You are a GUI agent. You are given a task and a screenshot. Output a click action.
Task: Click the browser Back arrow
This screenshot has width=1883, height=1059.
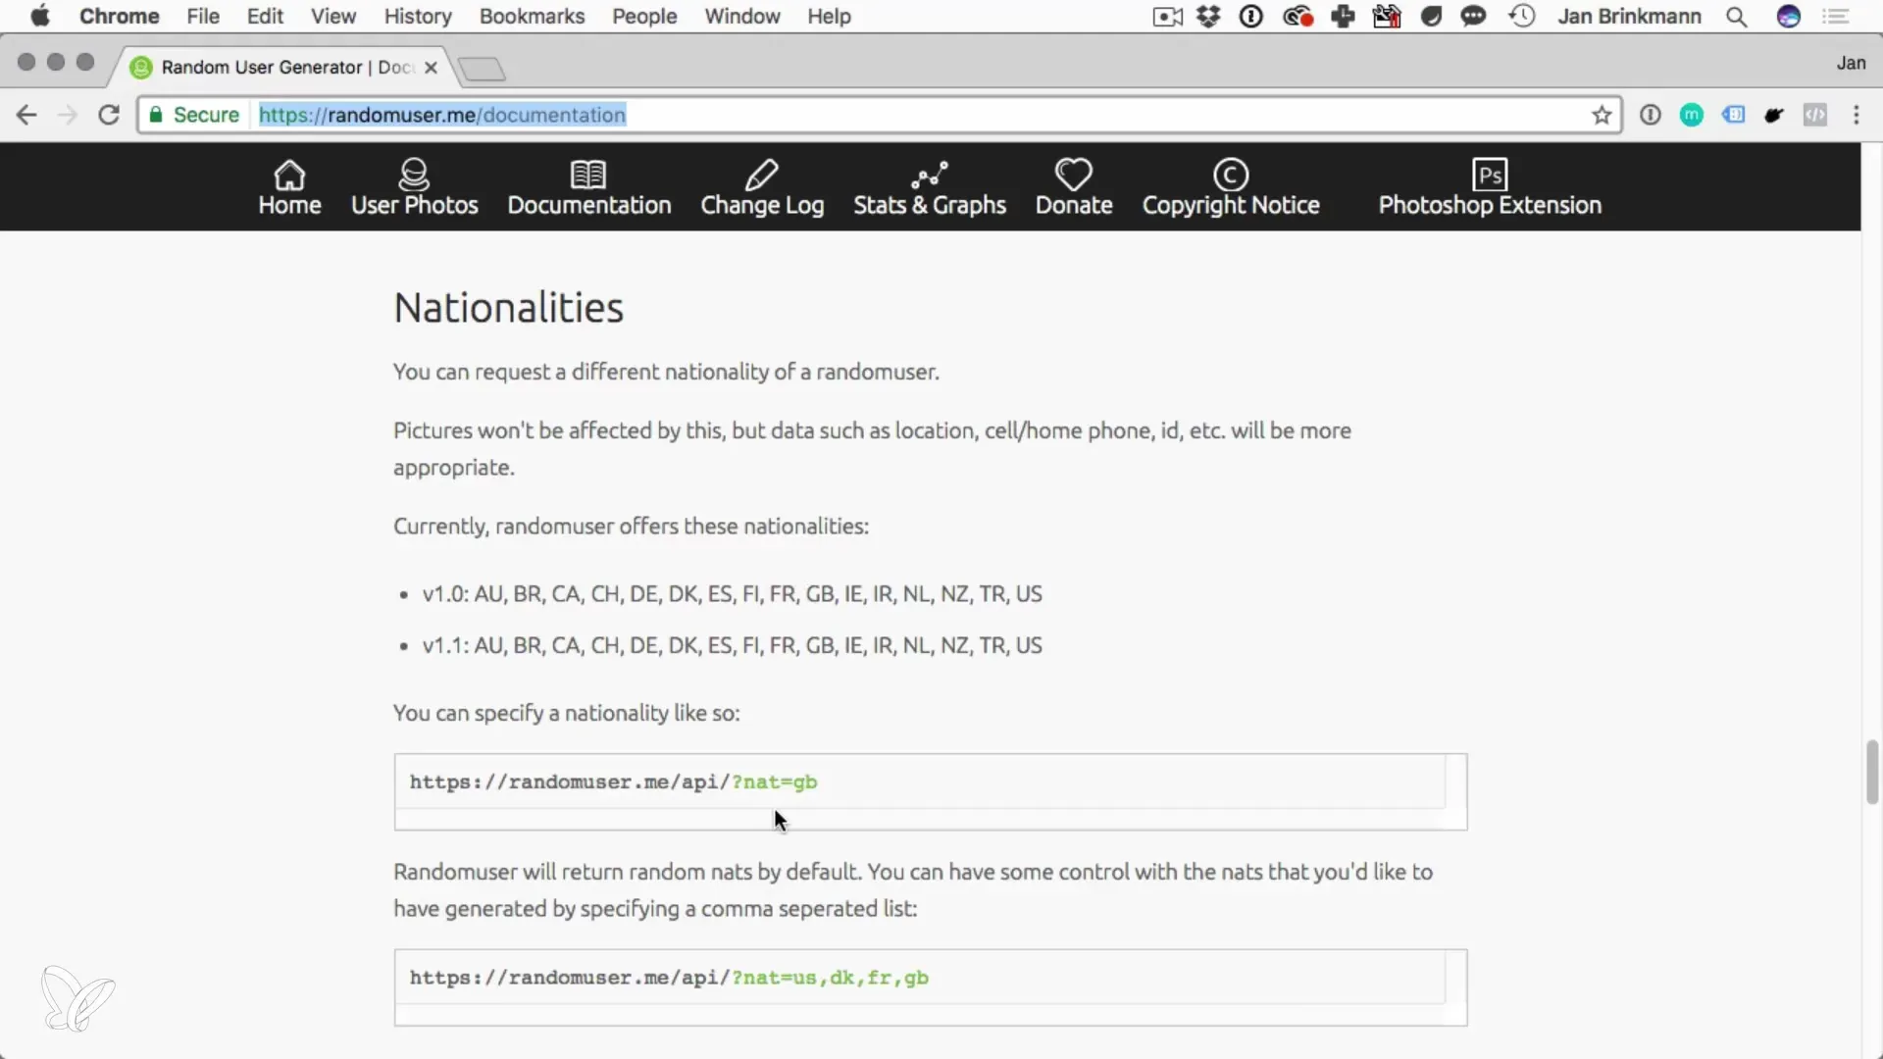pos(26,115)
